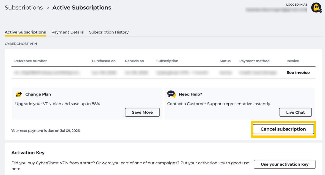The height and width of the screenshot is (175, 325).
Task: Start a Live Chat with support
Action: coord(295,112)
